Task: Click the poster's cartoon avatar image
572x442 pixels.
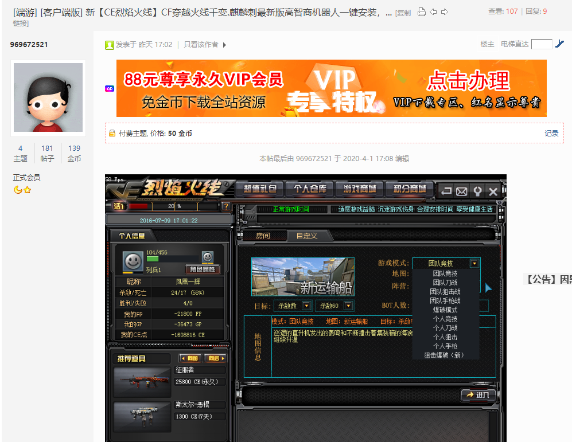Action: click(x=48, y=97)
